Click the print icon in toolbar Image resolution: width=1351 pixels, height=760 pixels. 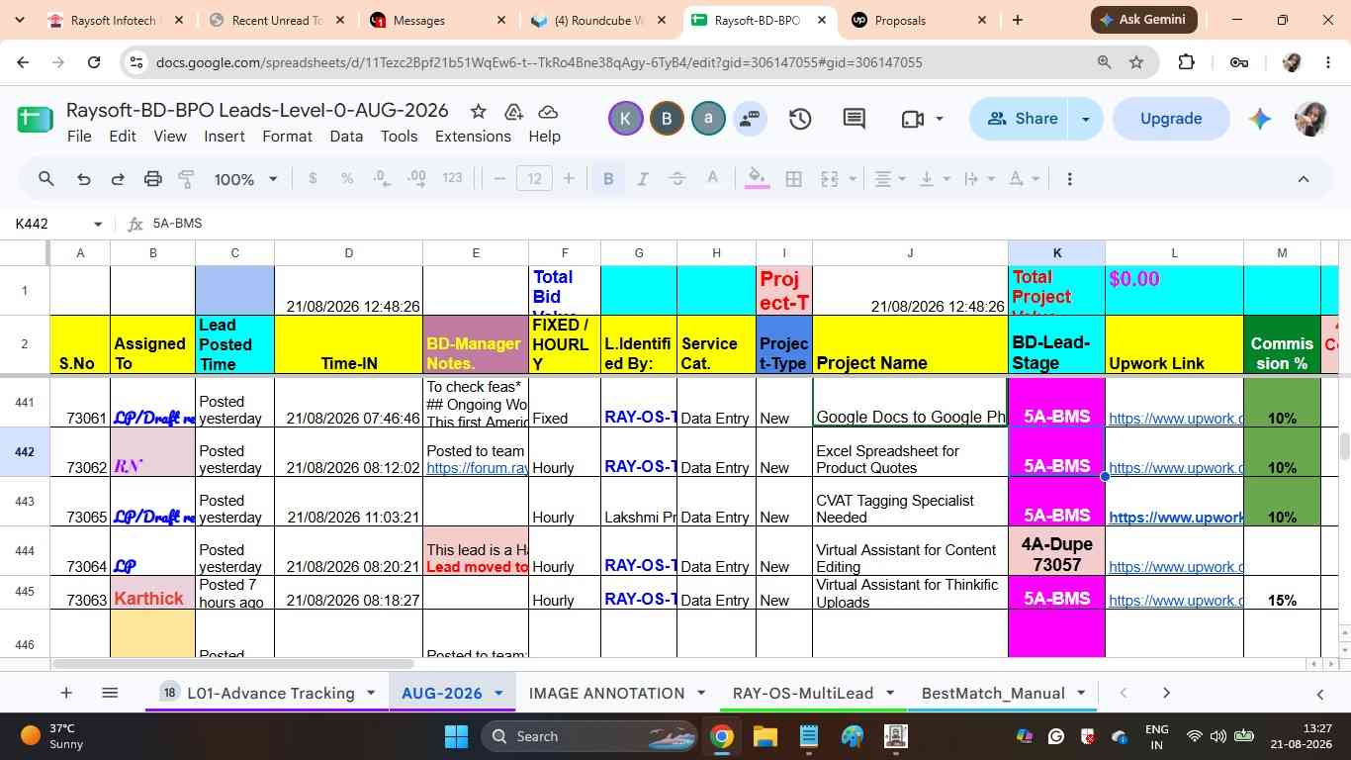click(152, 179)
